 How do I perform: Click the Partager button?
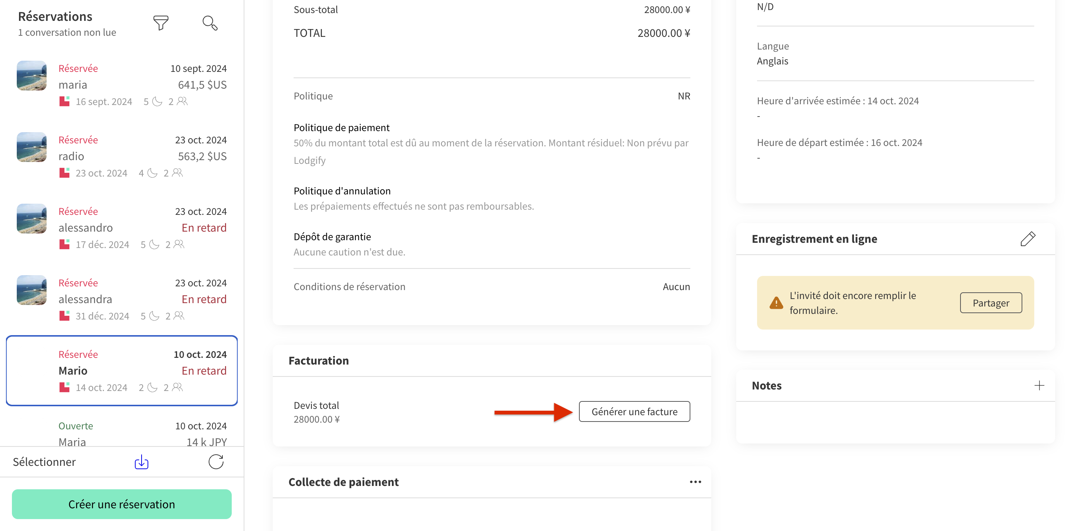[991, 303]
